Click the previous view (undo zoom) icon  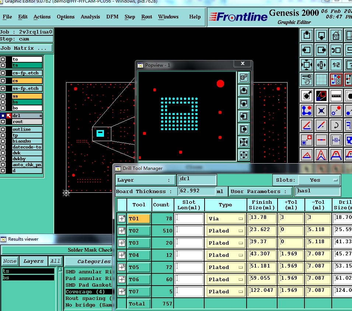tap(336, 50)
